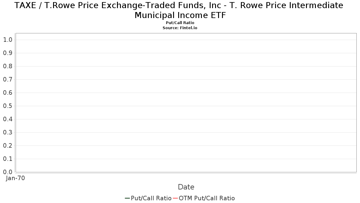
Task: Click the Date axis title
Action: 186,187
